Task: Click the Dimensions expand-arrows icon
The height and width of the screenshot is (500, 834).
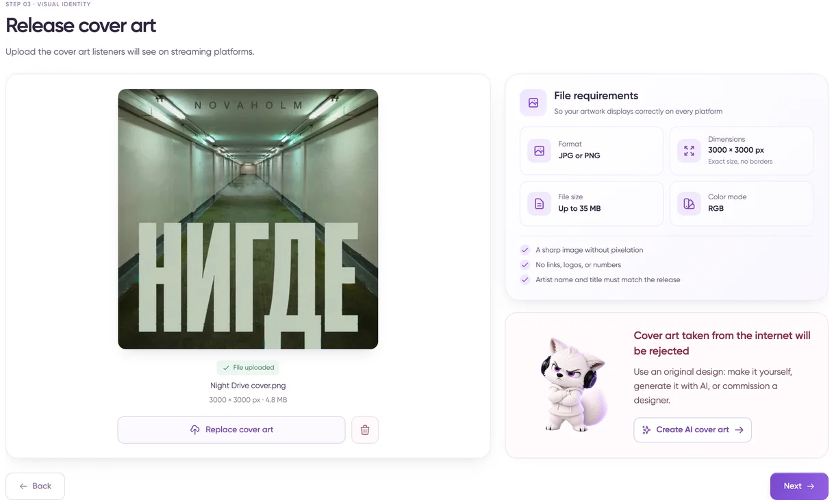Action: tap(689, 151)
